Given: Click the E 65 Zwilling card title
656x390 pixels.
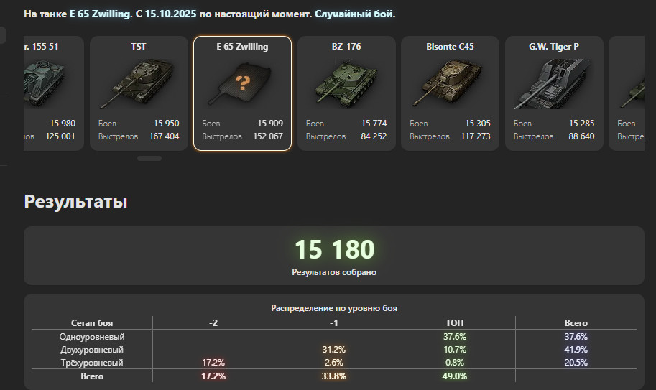Looking at the screenshot, I should coord(242,47).
